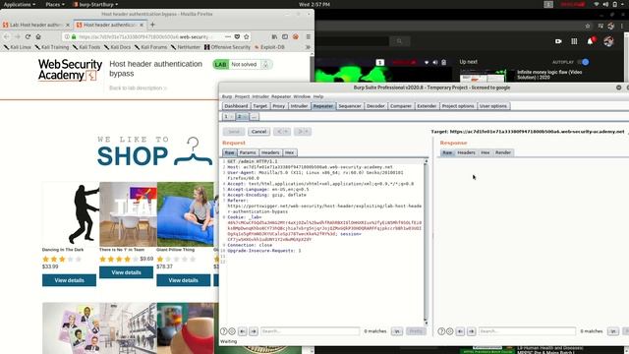
Task: Switch to Proxy tab in Burp
Action: pyautogui.click(x=278, y=106)
